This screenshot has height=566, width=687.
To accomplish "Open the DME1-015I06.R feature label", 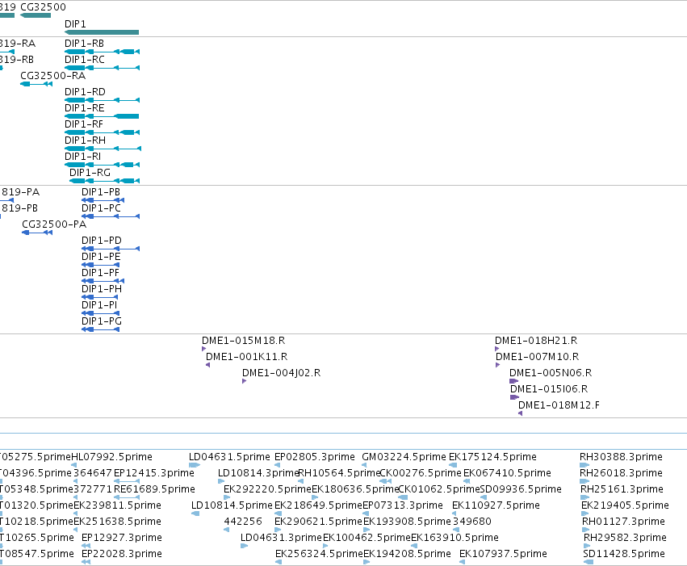I will pyautogui.click(x=549, y=389).
